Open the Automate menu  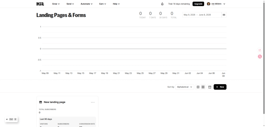click(x=86, y=4)
